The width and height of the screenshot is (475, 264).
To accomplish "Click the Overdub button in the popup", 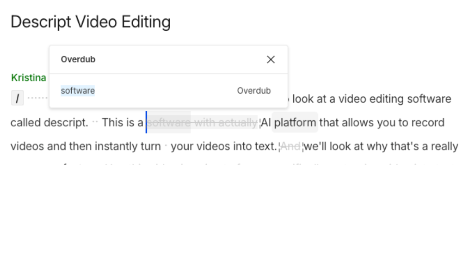I will tap(254, 91).
